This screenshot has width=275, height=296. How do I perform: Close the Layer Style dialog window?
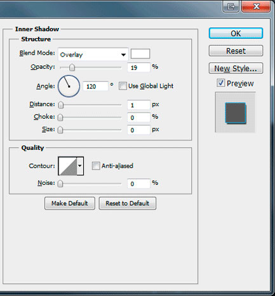[256, 6]
